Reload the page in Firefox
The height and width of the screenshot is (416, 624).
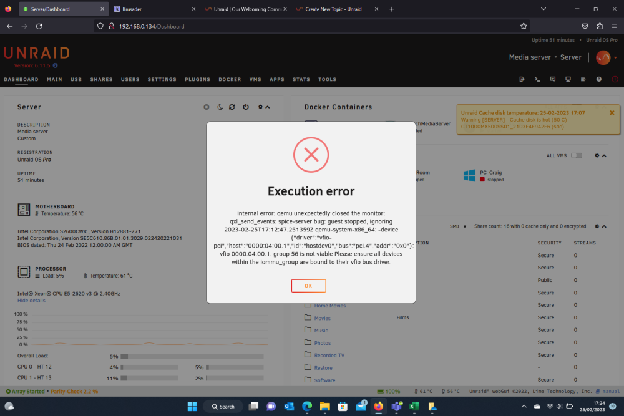tap(39, 26)
